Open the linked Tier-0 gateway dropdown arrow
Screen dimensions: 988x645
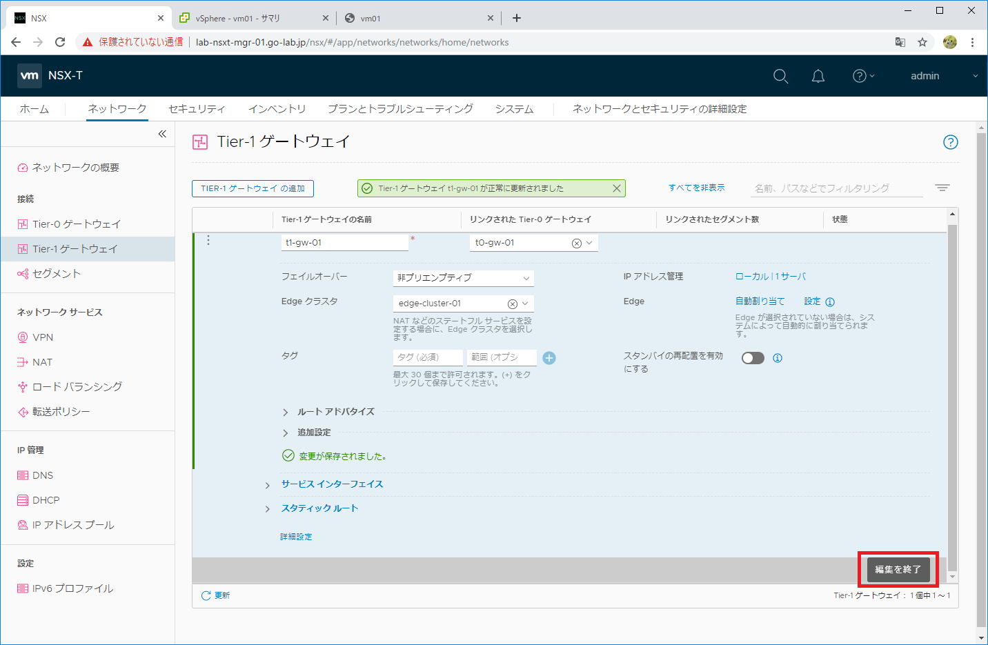coord(589,244)
